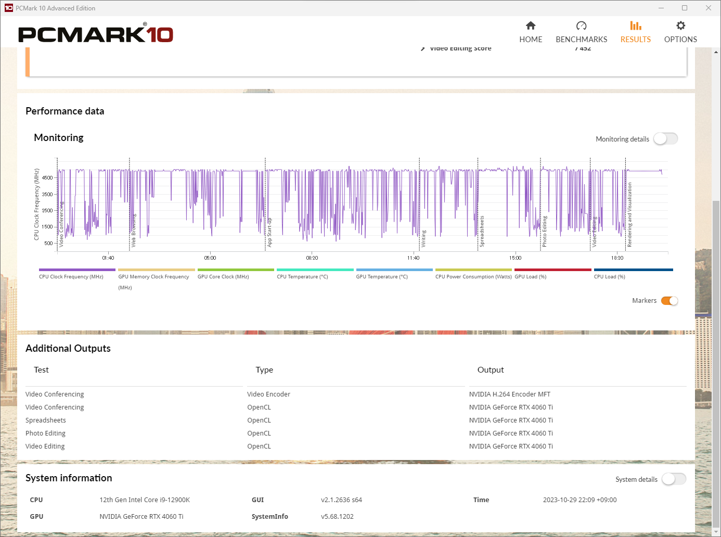721x537 pixels.
Task: Go to HOME menu label
Action: [x=531, y=40]
